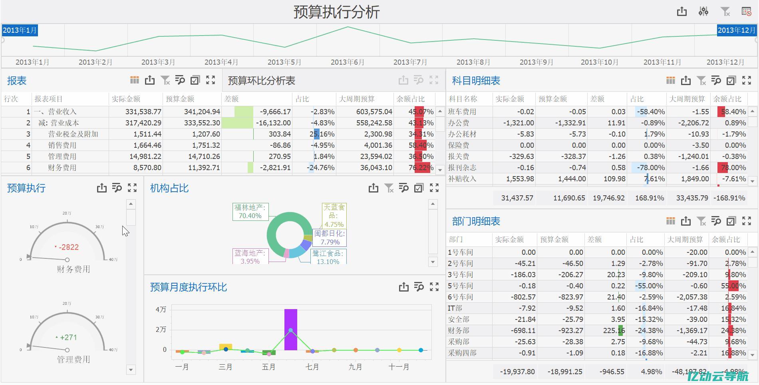Open column chooser in 部门明细表 panel
The image size is (759, 385).
tap(671, 221)
